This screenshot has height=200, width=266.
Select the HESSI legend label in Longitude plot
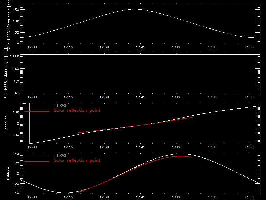[60, 106]
